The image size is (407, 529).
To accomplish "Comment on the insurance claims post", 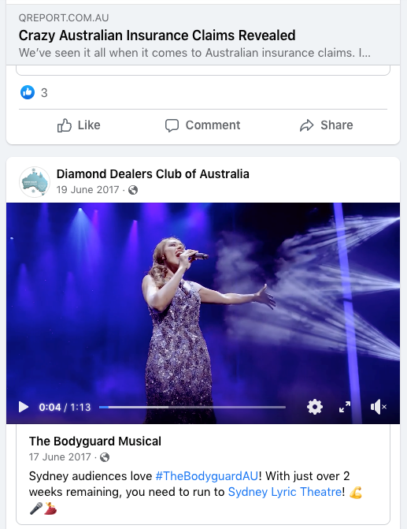I will [203, 125].
